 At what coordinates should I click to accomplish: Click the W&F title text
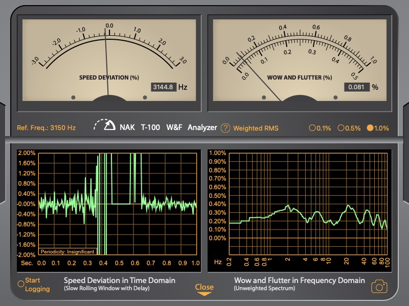(174, 127)
